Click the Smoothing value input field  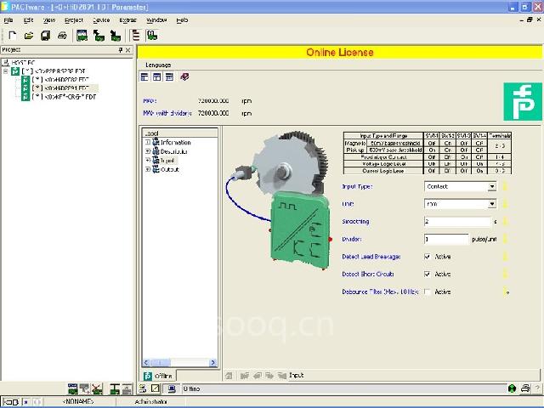[459, 221]
